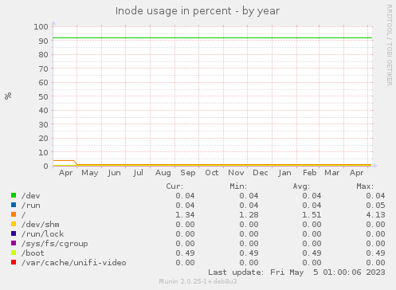Select the /dev/shm legend label
This screenshot has height=290, width=396.
pos(41,225)
